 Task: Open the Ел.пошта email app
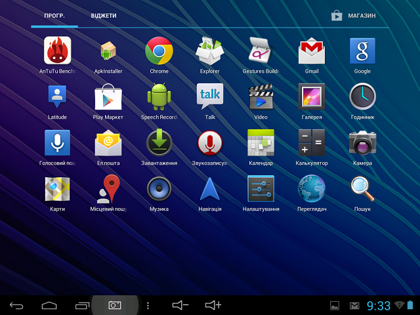point(108,143)
